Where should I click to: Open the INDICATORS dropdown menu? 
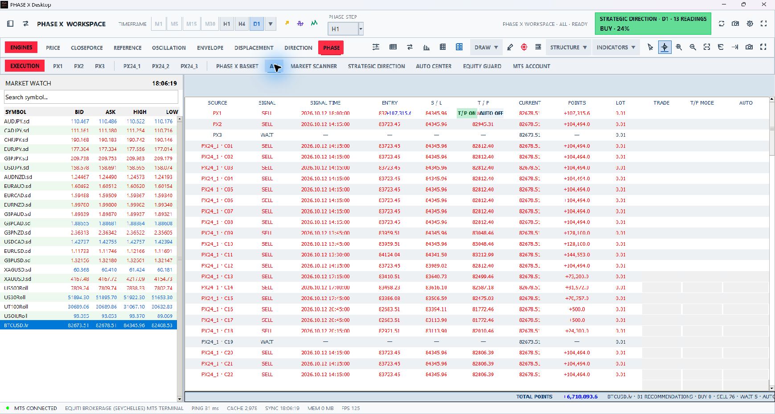[x=616, y=47]
